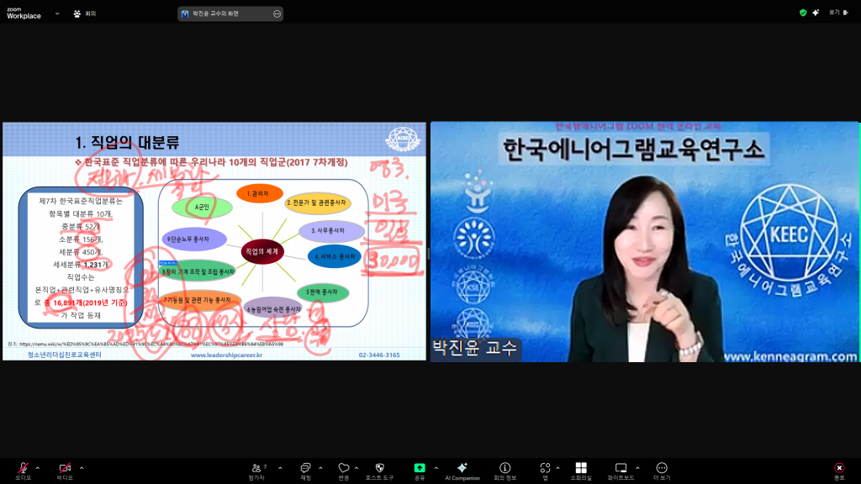Viewport: 861px width, 484px height.
Task: Click the 1. 관리자 orange bubble
Action: (x=260, y=194)
